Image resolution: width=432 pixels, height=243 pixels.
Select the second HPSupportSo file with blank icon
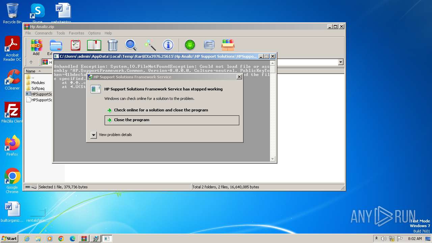click(x=39, y=100)
